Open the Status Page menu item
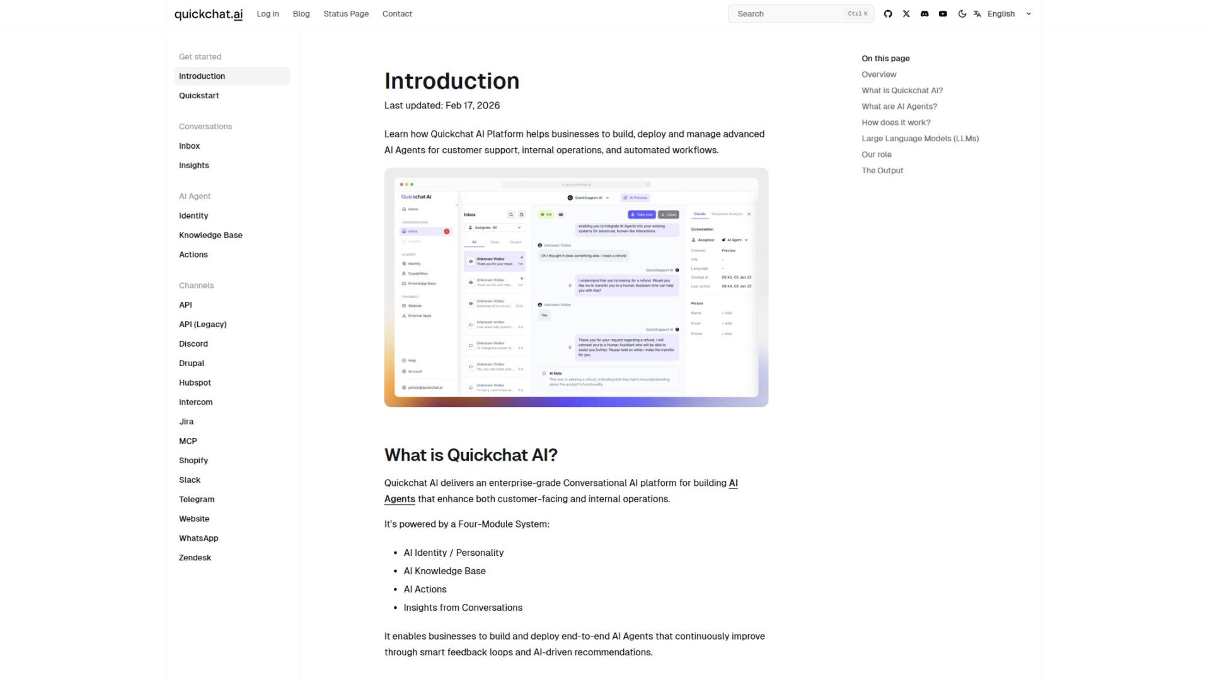Viewport: 1210px width, 680px height. (346, 14)
